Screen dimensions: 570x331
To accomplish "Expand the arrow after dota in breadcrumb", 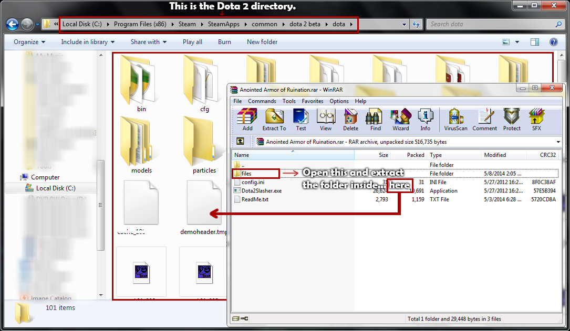I will 351,24.
